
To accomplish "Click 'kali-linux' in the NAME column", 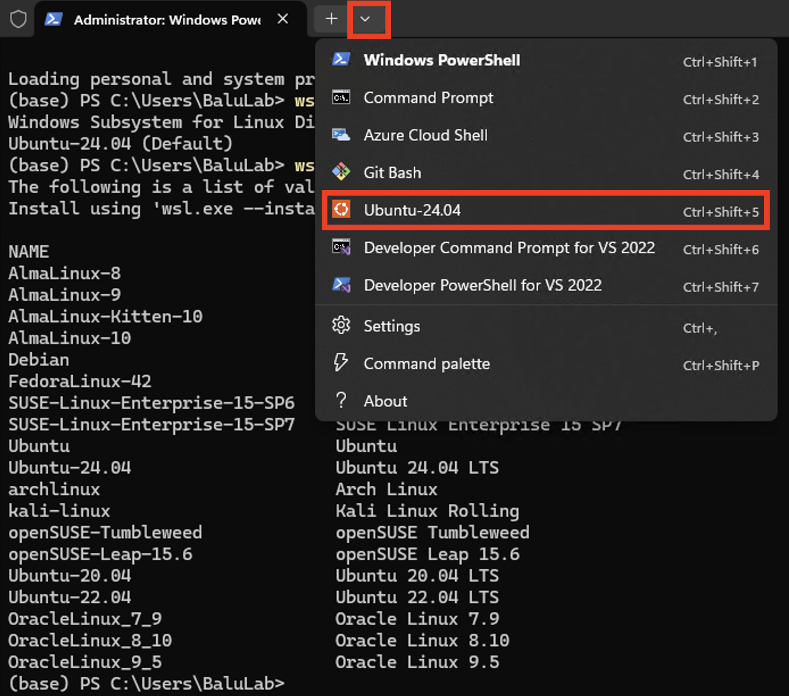I will (x=59, y=511).
